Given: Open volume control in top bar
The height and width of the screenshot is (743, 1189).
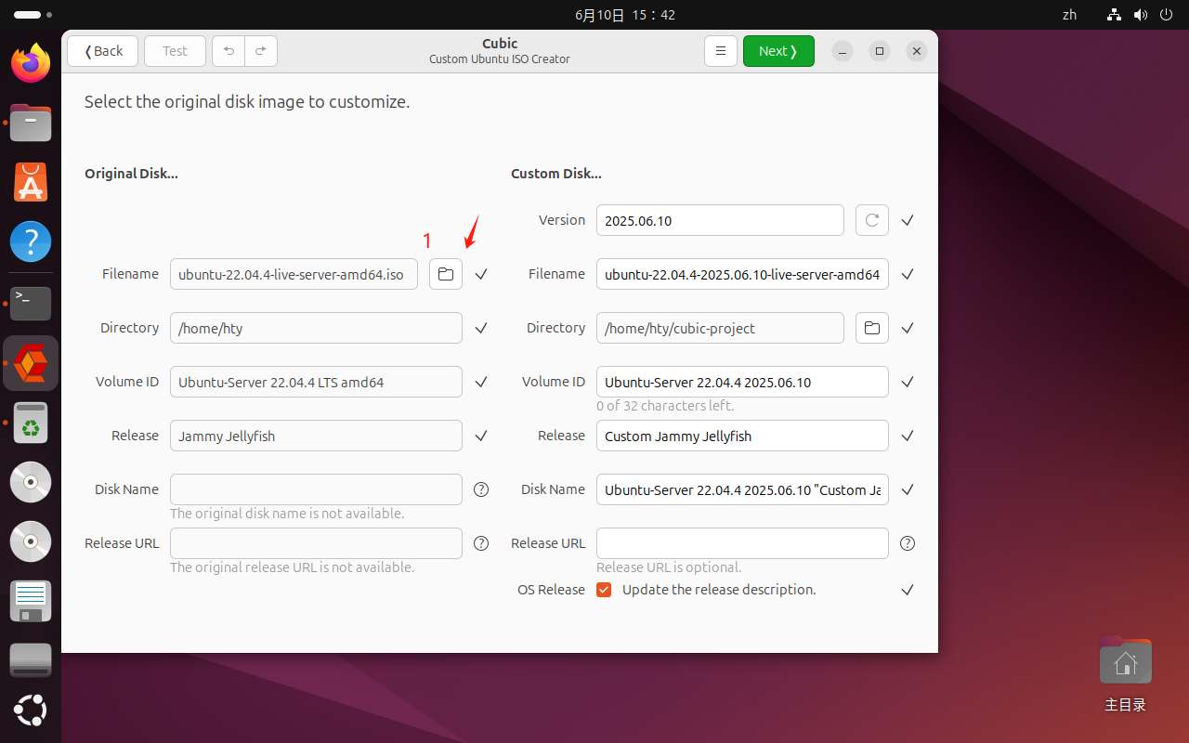Looking at the screenshot, I should point(1141,15).
